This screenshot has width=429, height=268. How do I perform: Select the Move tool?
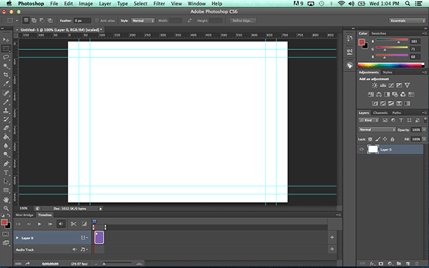click(6, 39)
